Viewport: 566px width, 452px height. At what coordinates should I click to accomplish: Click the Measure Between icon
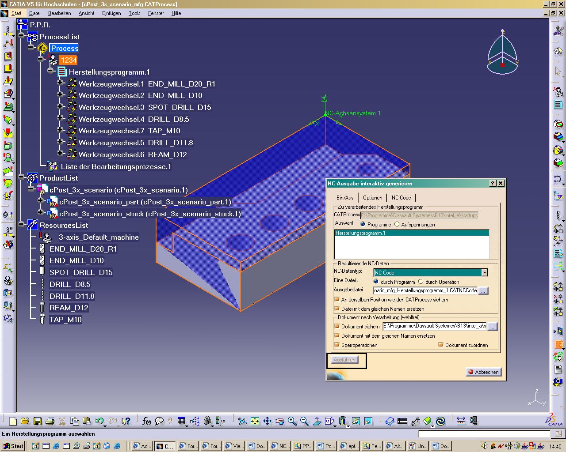(x=461, y=421)
